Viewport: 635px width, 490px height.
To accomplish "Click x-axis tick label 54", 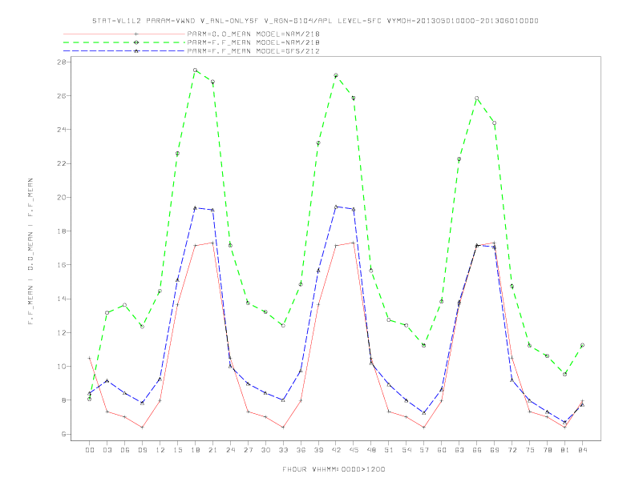I will click(x=406, y=450).
